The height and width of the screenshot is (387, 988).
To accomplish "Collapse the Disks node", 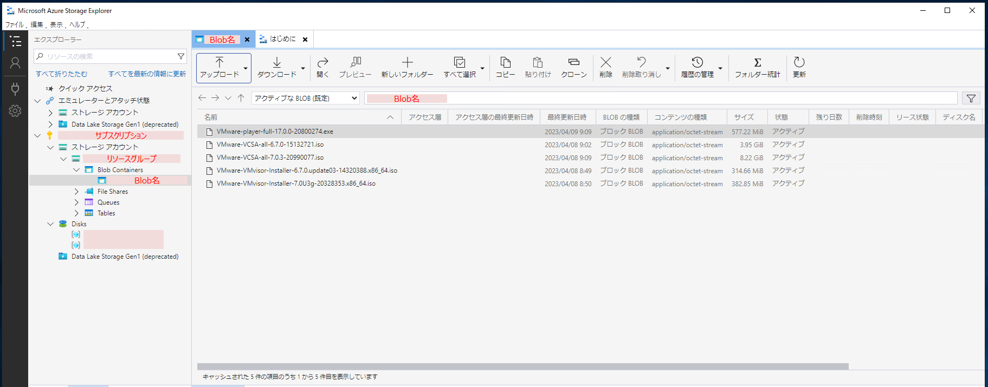I will (50, 224).
